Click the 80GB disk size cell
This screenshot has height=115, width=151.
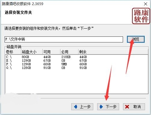point(26,57)
